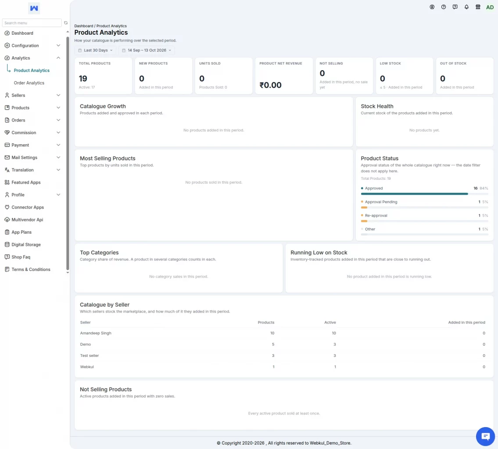Open the user account icon in header
This screenshot has height=449, width=498.
432,7
